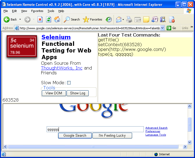Image resolution: width=195 pixels, height=158 pixels.
Task: Click the Back navigation arrow icon
Action: click(x=6, y=19)
